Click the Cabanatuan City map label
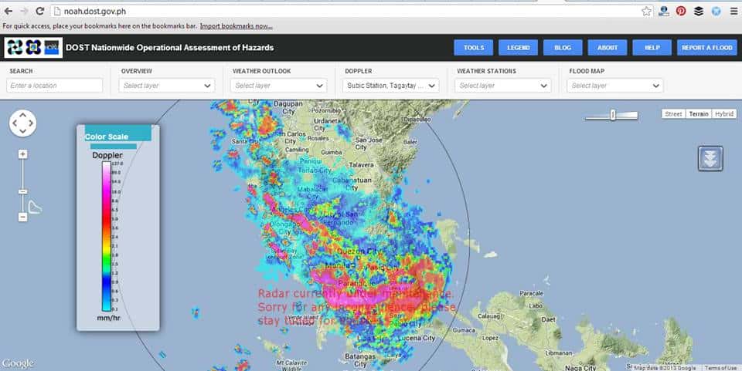Viewport: 742px width, 371px height. point(352,184)
